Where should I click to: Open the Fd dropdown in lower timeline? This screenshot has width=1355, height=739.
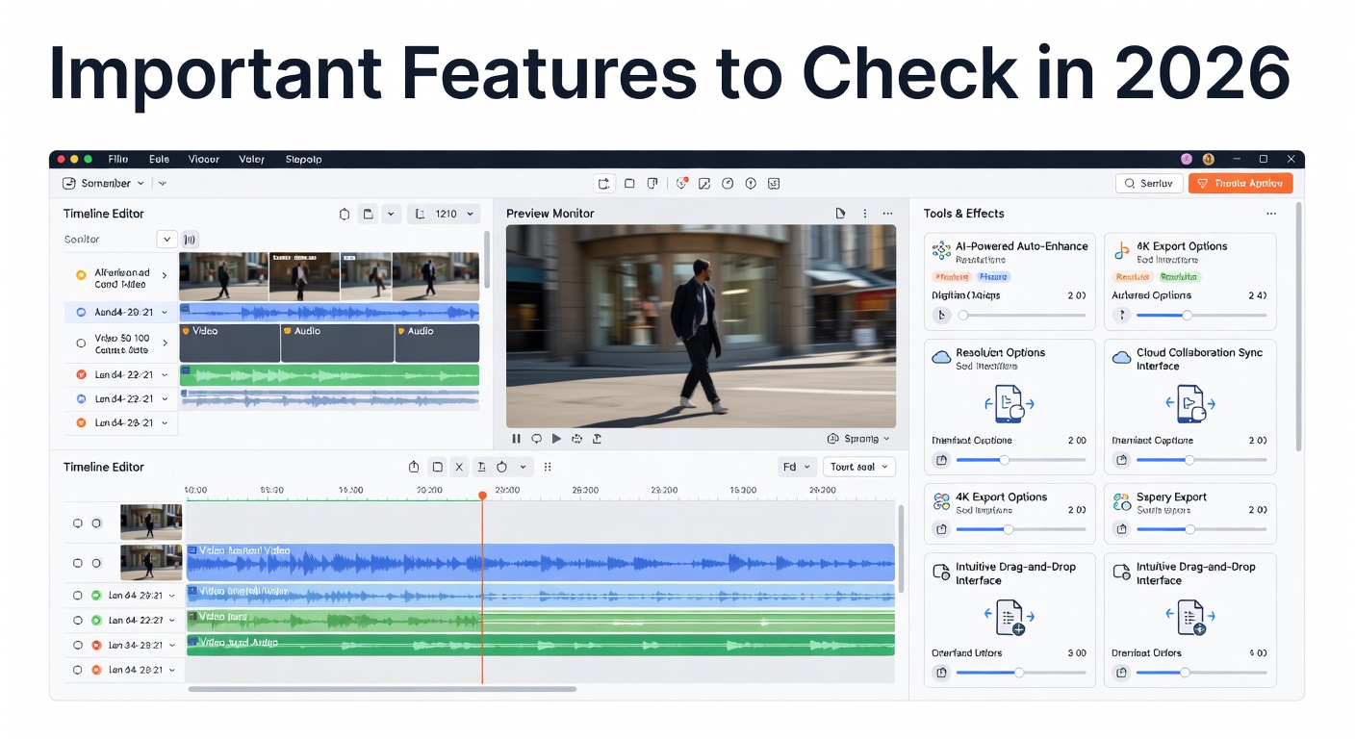tap(796, 467)
